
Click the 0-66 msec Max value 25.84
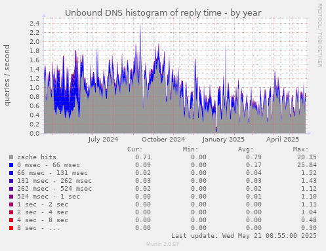(x=307, y=165)
